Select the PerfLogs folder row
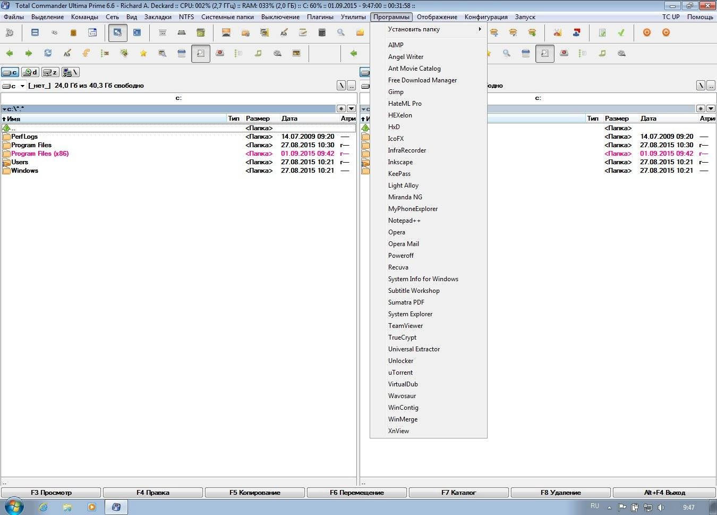The width and height of the screenshot is (717, 515). pyautogui.click(x=178, y=137)
